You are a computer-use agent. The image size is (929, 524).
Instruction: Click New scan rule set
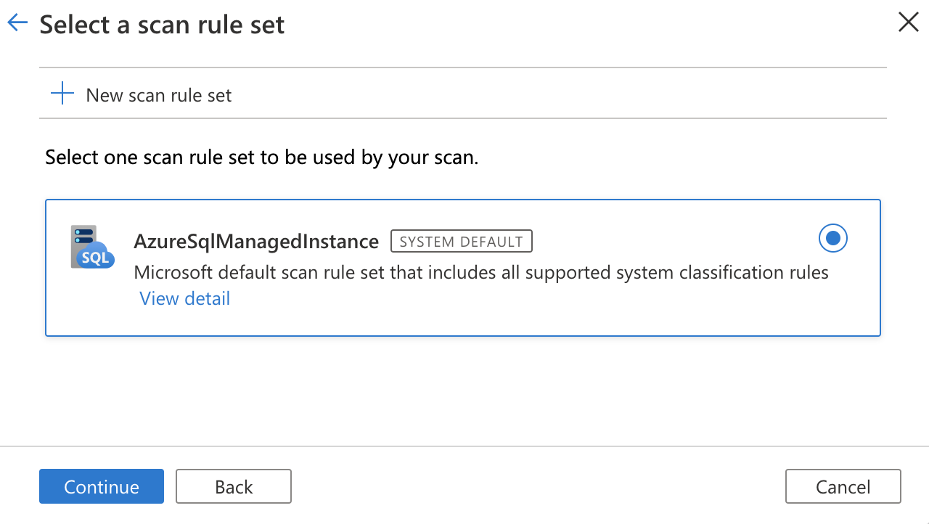coord(158,94)
